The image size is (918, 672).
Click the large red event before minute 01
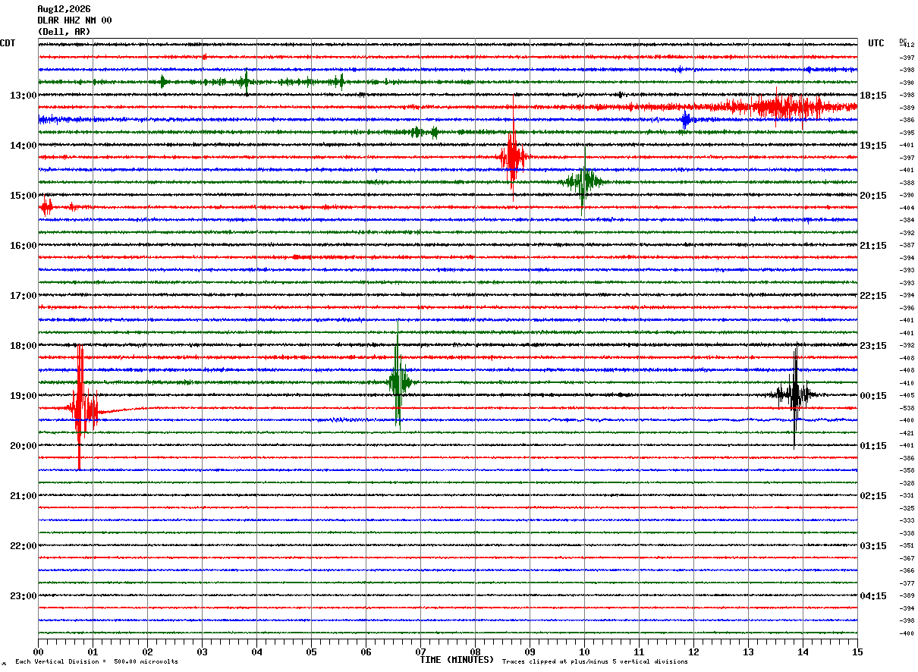pyautogui.click(x=81, y=407)
